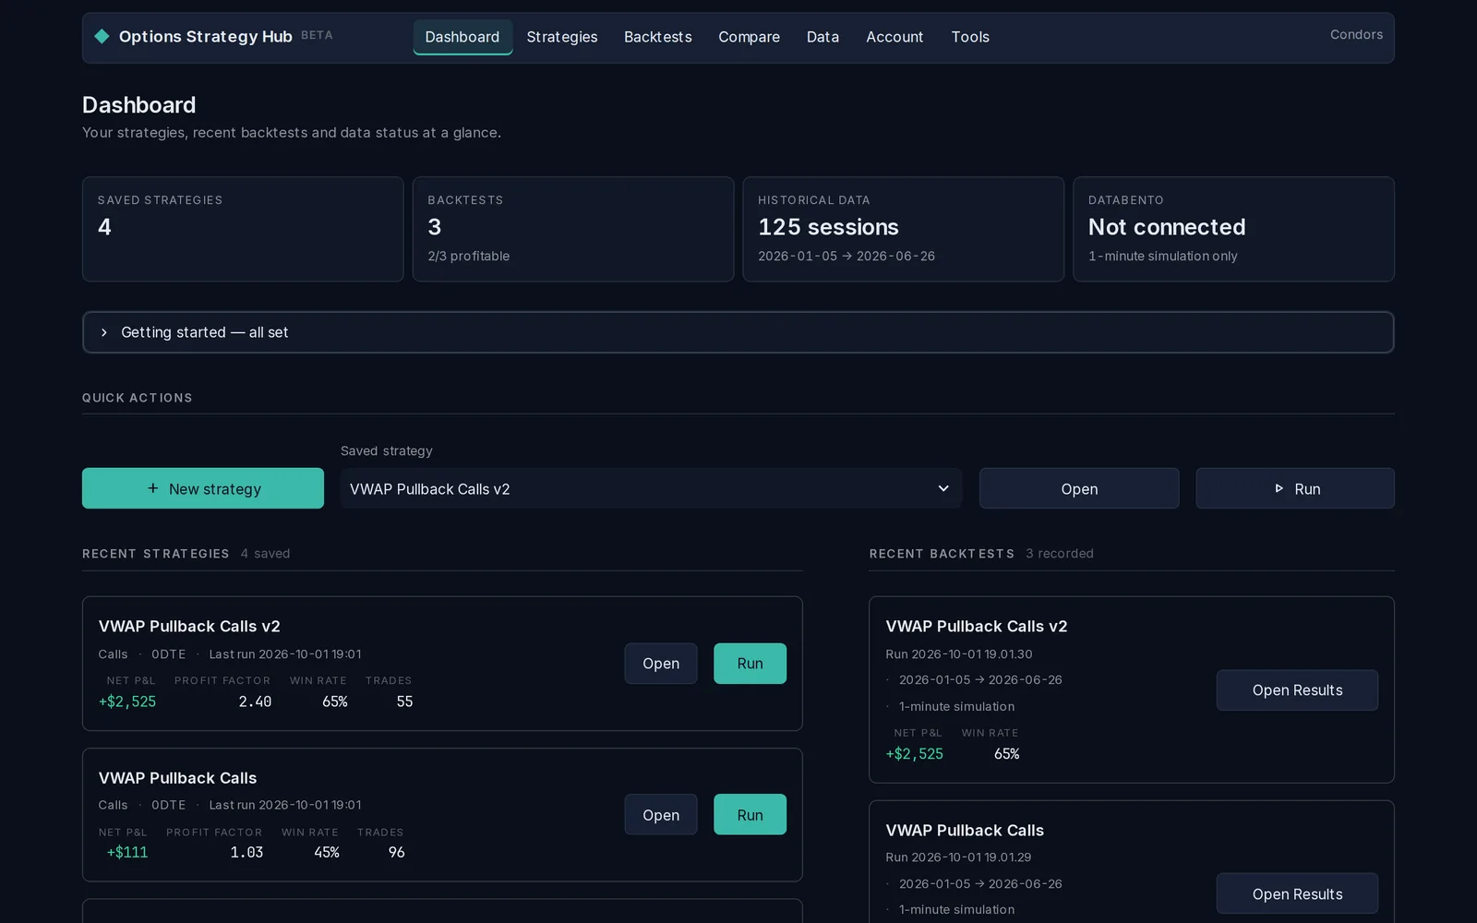Image resolution: width=1477 pixels, height=923 pixels.
Task: Click the Backtests 2/3 profitable stat card
Action: click(573, 229)
